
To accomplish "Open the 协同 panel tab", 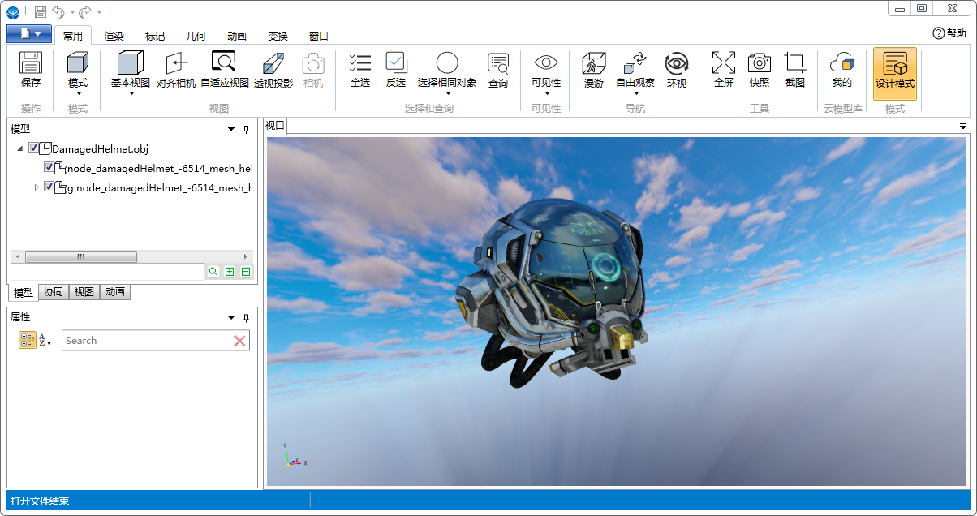I will 54,292.
